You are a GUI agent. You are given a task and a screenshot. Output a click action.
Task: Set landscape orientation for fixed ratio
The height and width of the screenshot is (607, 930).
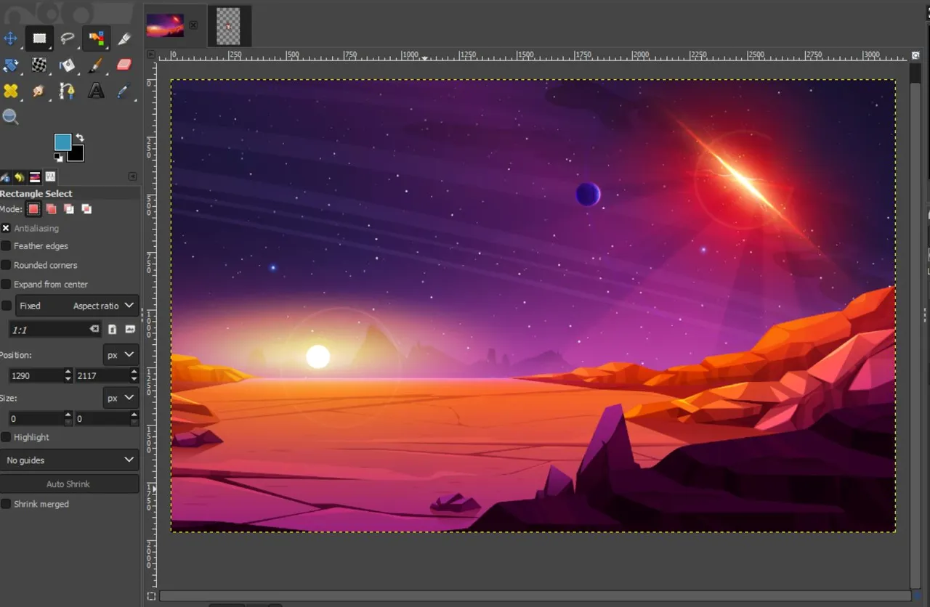coord(130,329)
